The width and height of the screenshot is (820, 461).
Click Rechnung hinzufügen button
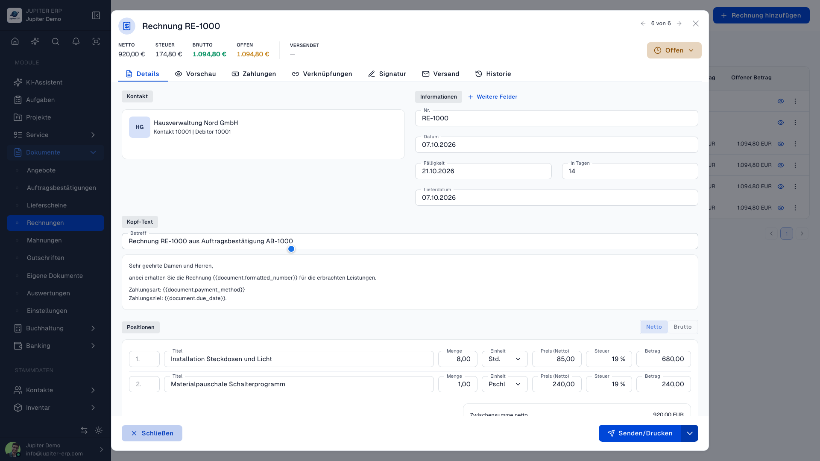pyautogui.click(x=761, y=15)
